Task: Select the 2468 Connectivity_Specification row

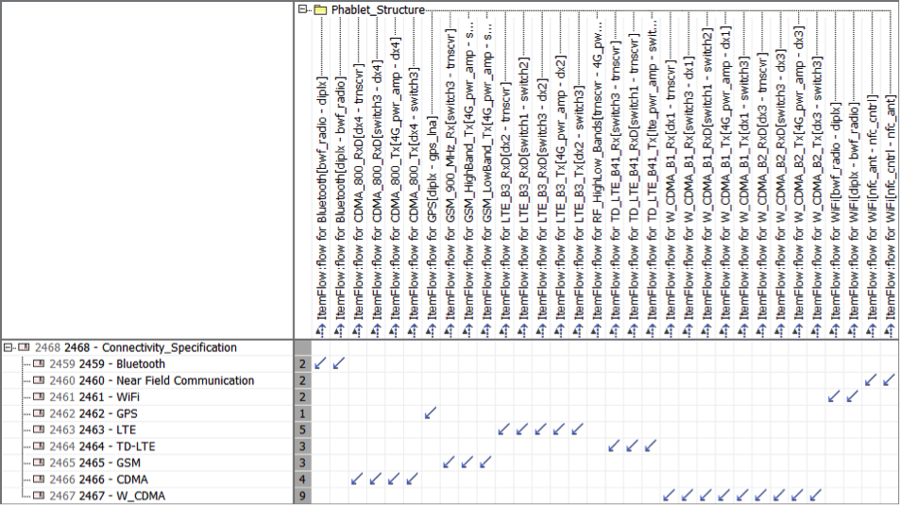Action: click(x=135, y=347)
